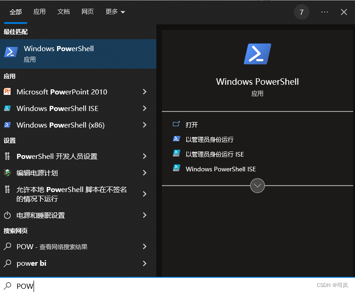
Task: Click the search input field with POW
Action: (177, 286)
